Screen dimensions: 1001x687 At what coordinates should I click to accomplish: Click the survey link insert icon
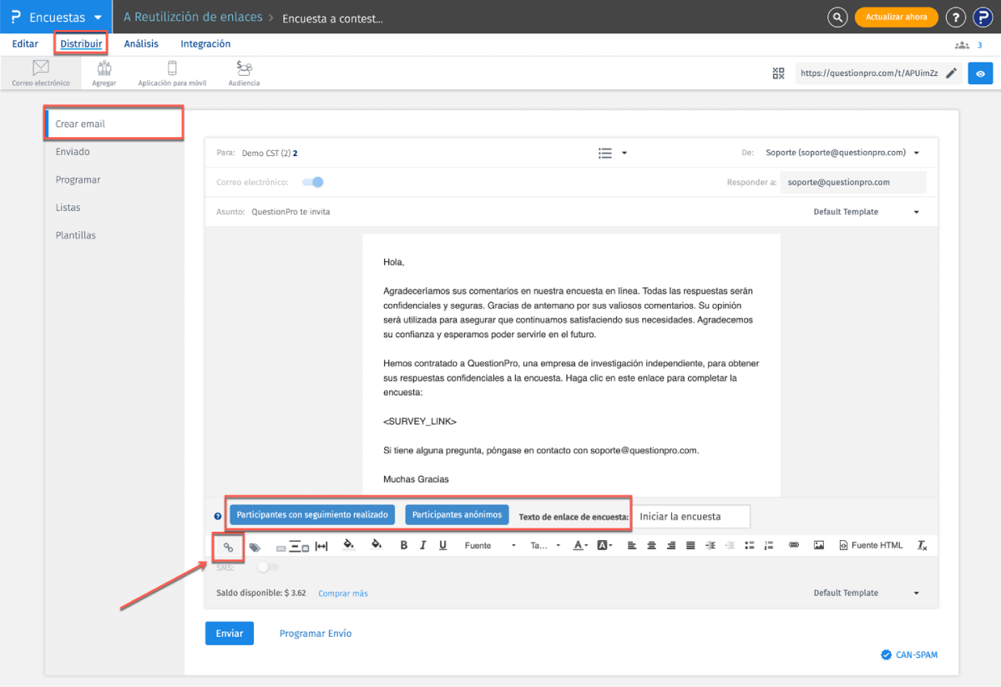point(228,547)
